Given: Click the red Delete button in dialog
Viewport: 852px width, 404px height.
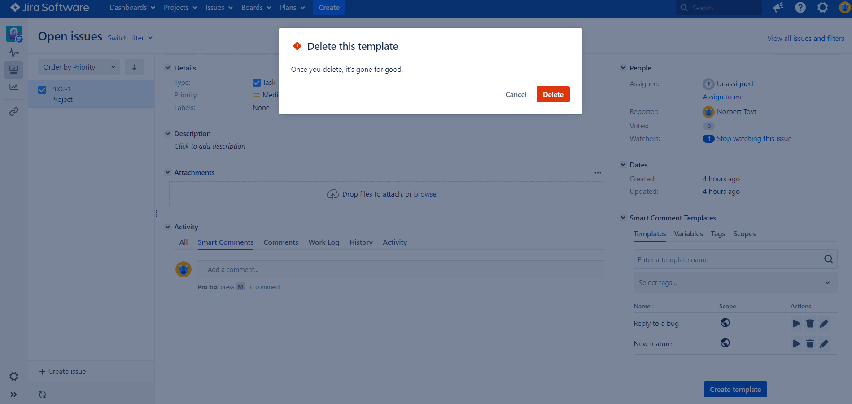Looking at the screenshot, I should (x=553, y=94).
